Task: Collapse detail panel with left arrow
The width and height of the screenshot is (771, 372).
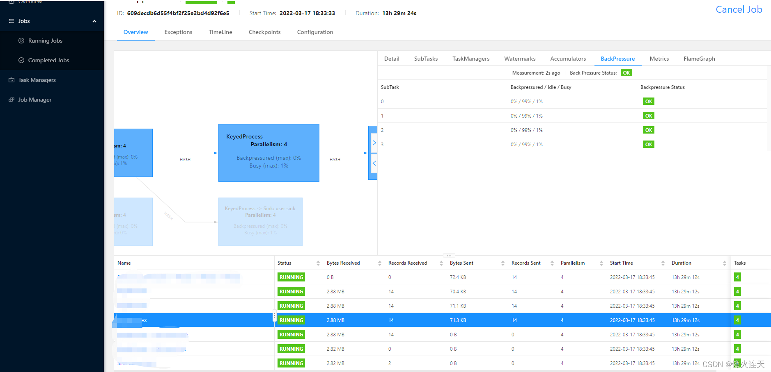Action: [374, 163]
